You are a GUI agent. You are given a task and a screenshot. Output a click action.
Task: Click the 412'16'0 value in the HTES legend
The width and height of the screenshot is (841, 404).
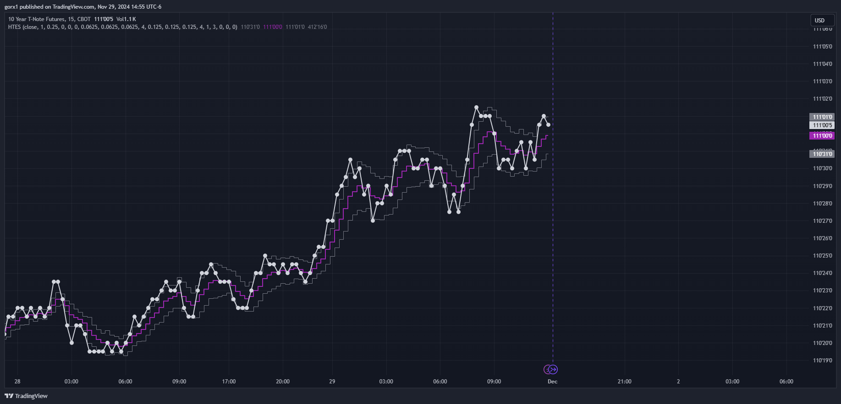tap(317, 27)
